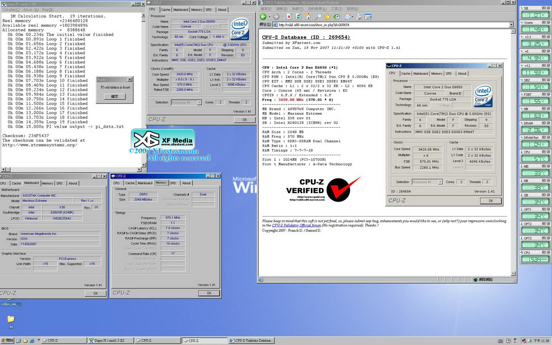Close the FSBT voltage monitor widget
The height and width of the screenshot is (345, 552).
coord(549,94)
